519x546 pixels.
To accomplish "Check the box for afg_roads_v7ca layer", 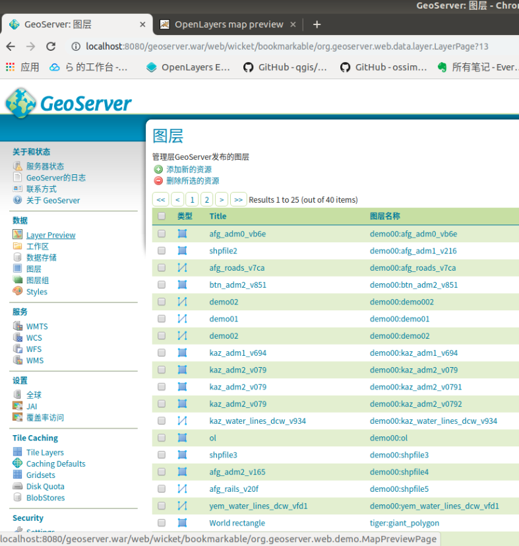I will pos(162,268).
